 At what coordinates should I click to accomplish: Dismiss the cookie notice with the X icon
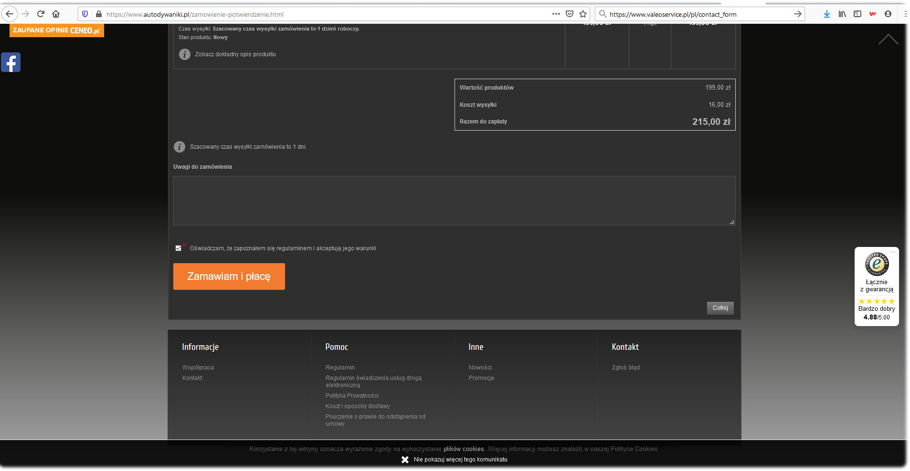click(x=405, y=460)
